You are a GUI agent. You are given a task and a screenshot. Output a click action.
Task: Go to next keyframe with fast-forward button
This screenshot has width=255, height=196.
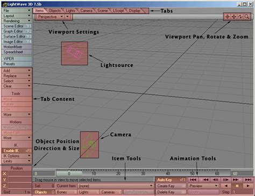(236, 180)
